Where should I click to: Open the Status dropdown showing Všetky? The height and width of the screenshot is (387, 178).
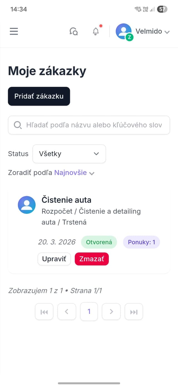[69, 154]
